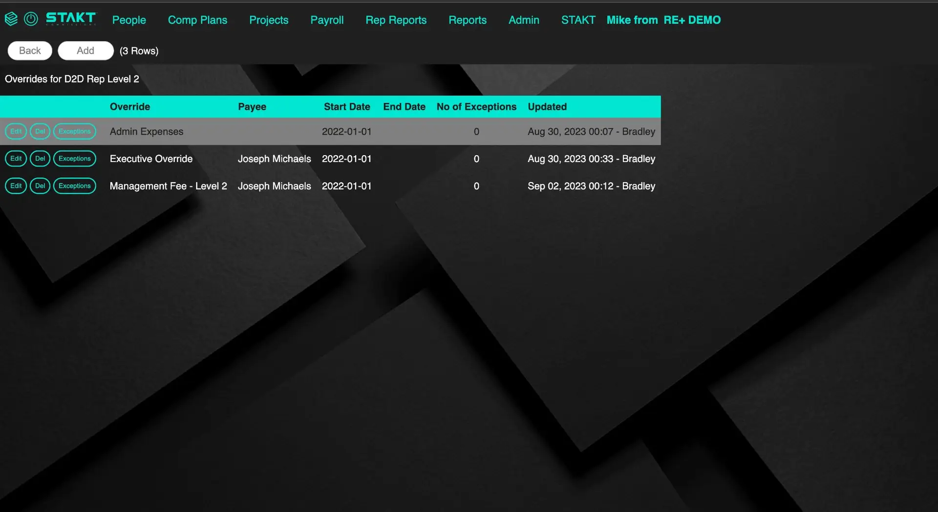Click start date 2022-01-01 in Admin Expenses row
Viewport: 938px width, 512px height.
347,132
